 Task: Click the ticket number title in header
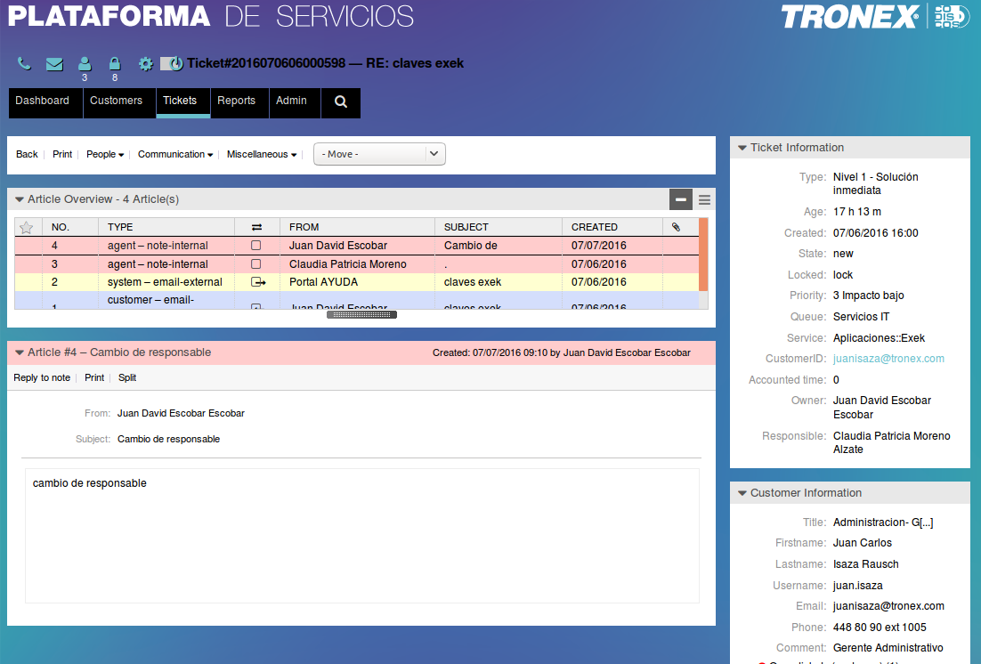coord(325,63)
